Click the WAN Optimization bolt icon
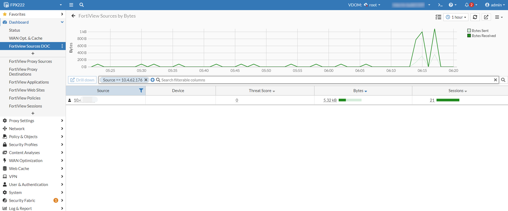The height and width of the screenshot is (211, 508). [5, 160]
